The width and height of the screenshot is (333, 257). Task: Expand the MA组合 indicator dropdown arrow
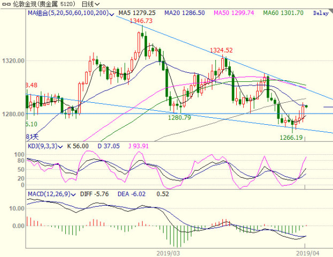(112, 14)
